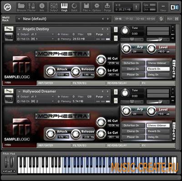Open Angelic Destiny instrument name dropdown
This screenshot has width=182, height=181.
[19, 29]
